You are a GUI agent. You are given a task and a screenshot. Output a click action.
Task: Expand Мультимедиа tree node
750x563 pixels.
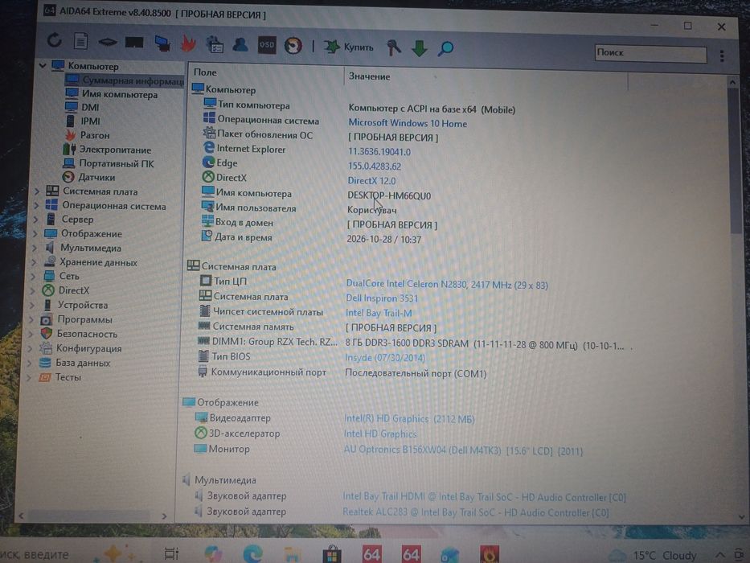click(35, 248)
